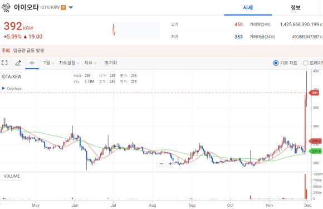Open the 1일 interval dropdown
The height and width of the screenshot is (209, 323).
(49, 63)
